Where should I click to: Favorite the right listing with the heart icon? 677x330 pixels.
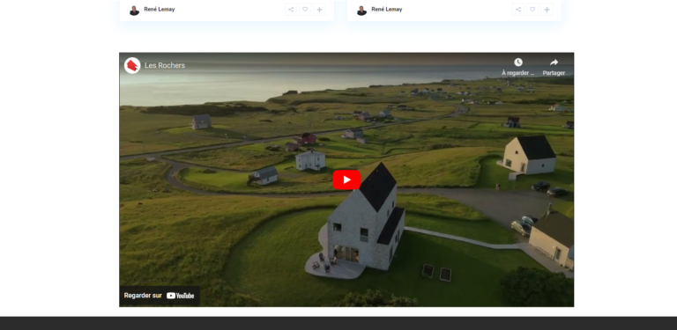click(x=532, y=10)
